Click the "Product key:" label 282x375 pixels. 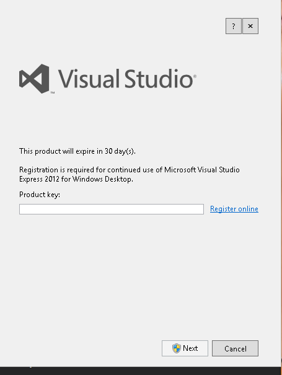40,195
